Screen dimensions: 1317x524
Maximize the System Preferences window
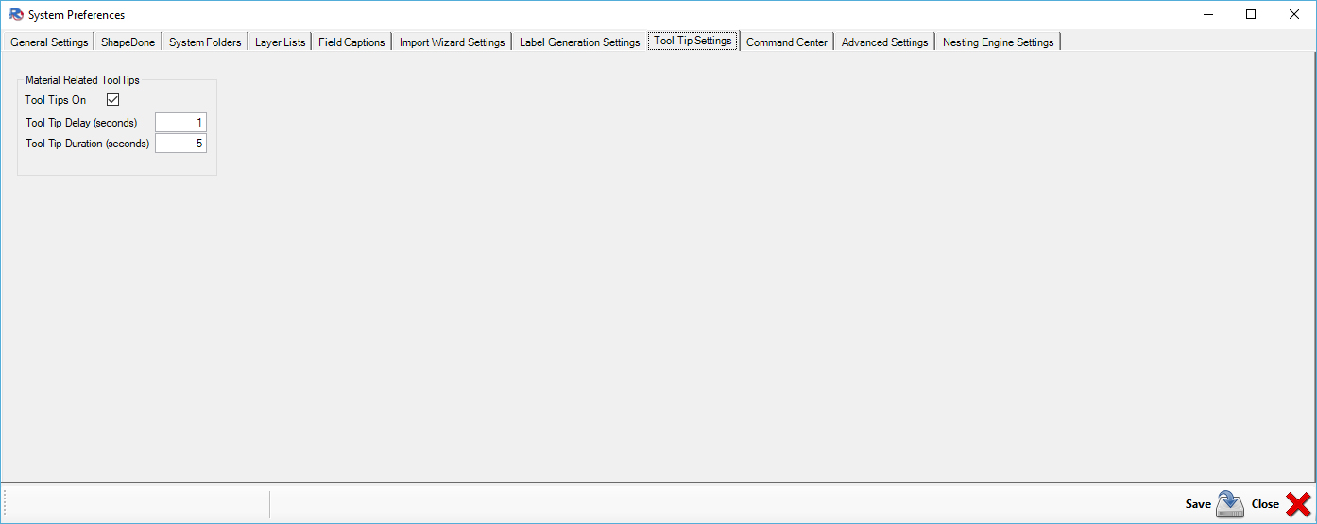[x=1251, y=14]
